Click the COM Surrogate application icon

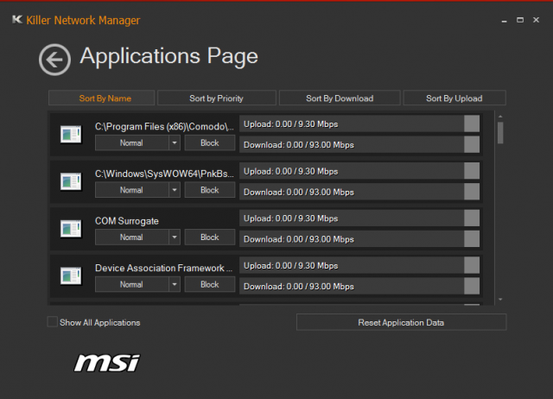click(x=71, y=229)
